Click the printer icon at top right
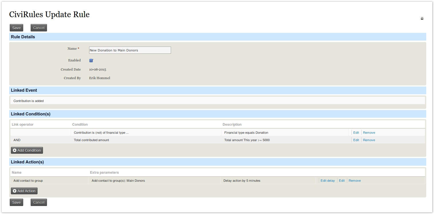The width and height of the screenshot is (434, 214). tap(422, 19)
